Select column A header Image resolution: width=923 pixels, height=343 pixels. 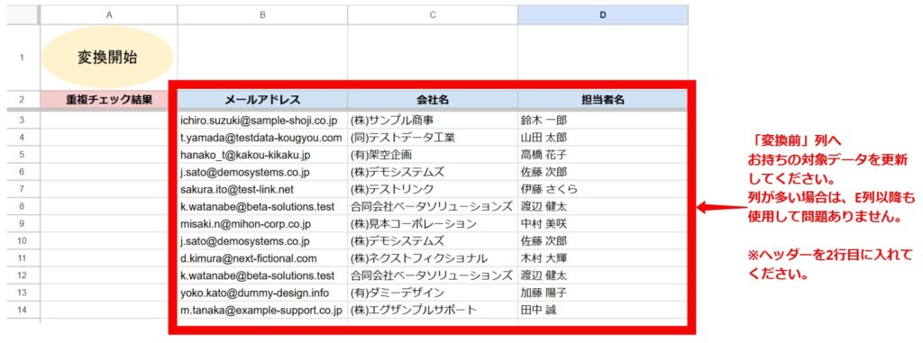109,15
